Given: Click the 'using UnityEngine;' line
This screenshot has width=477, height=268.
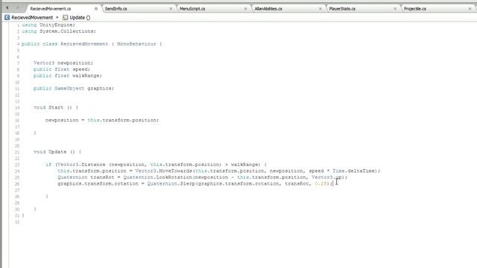Looking at the screenshot, I should (x=48, y=25).
